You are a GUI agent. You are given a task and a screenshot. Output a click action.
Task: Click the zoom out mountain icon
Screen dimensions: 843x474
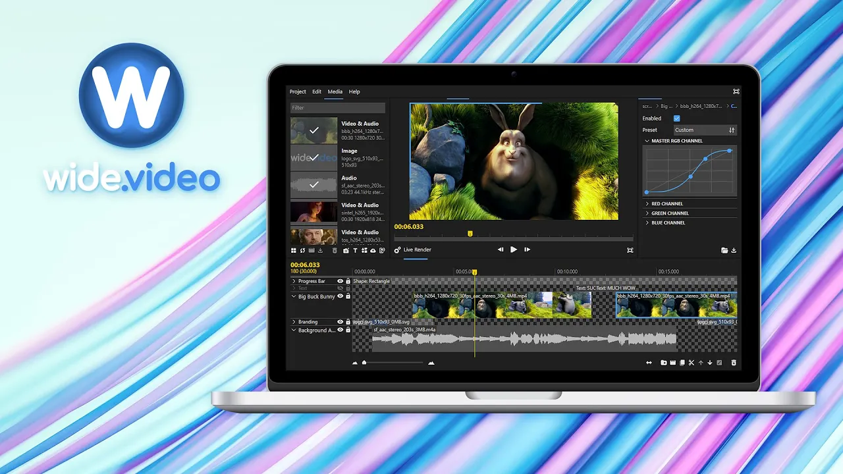[x=355, y=363]
